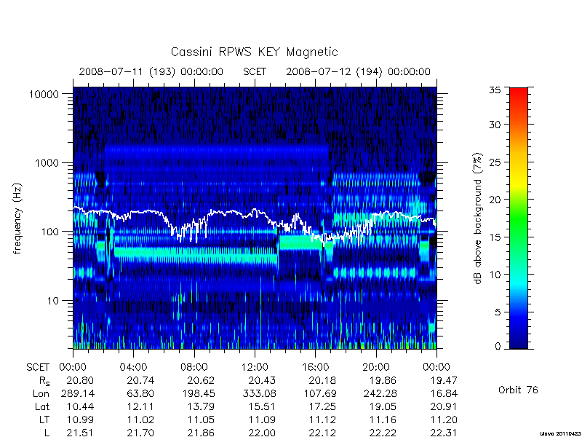Click the '100' frequency axis label

(x=49, y=232)
